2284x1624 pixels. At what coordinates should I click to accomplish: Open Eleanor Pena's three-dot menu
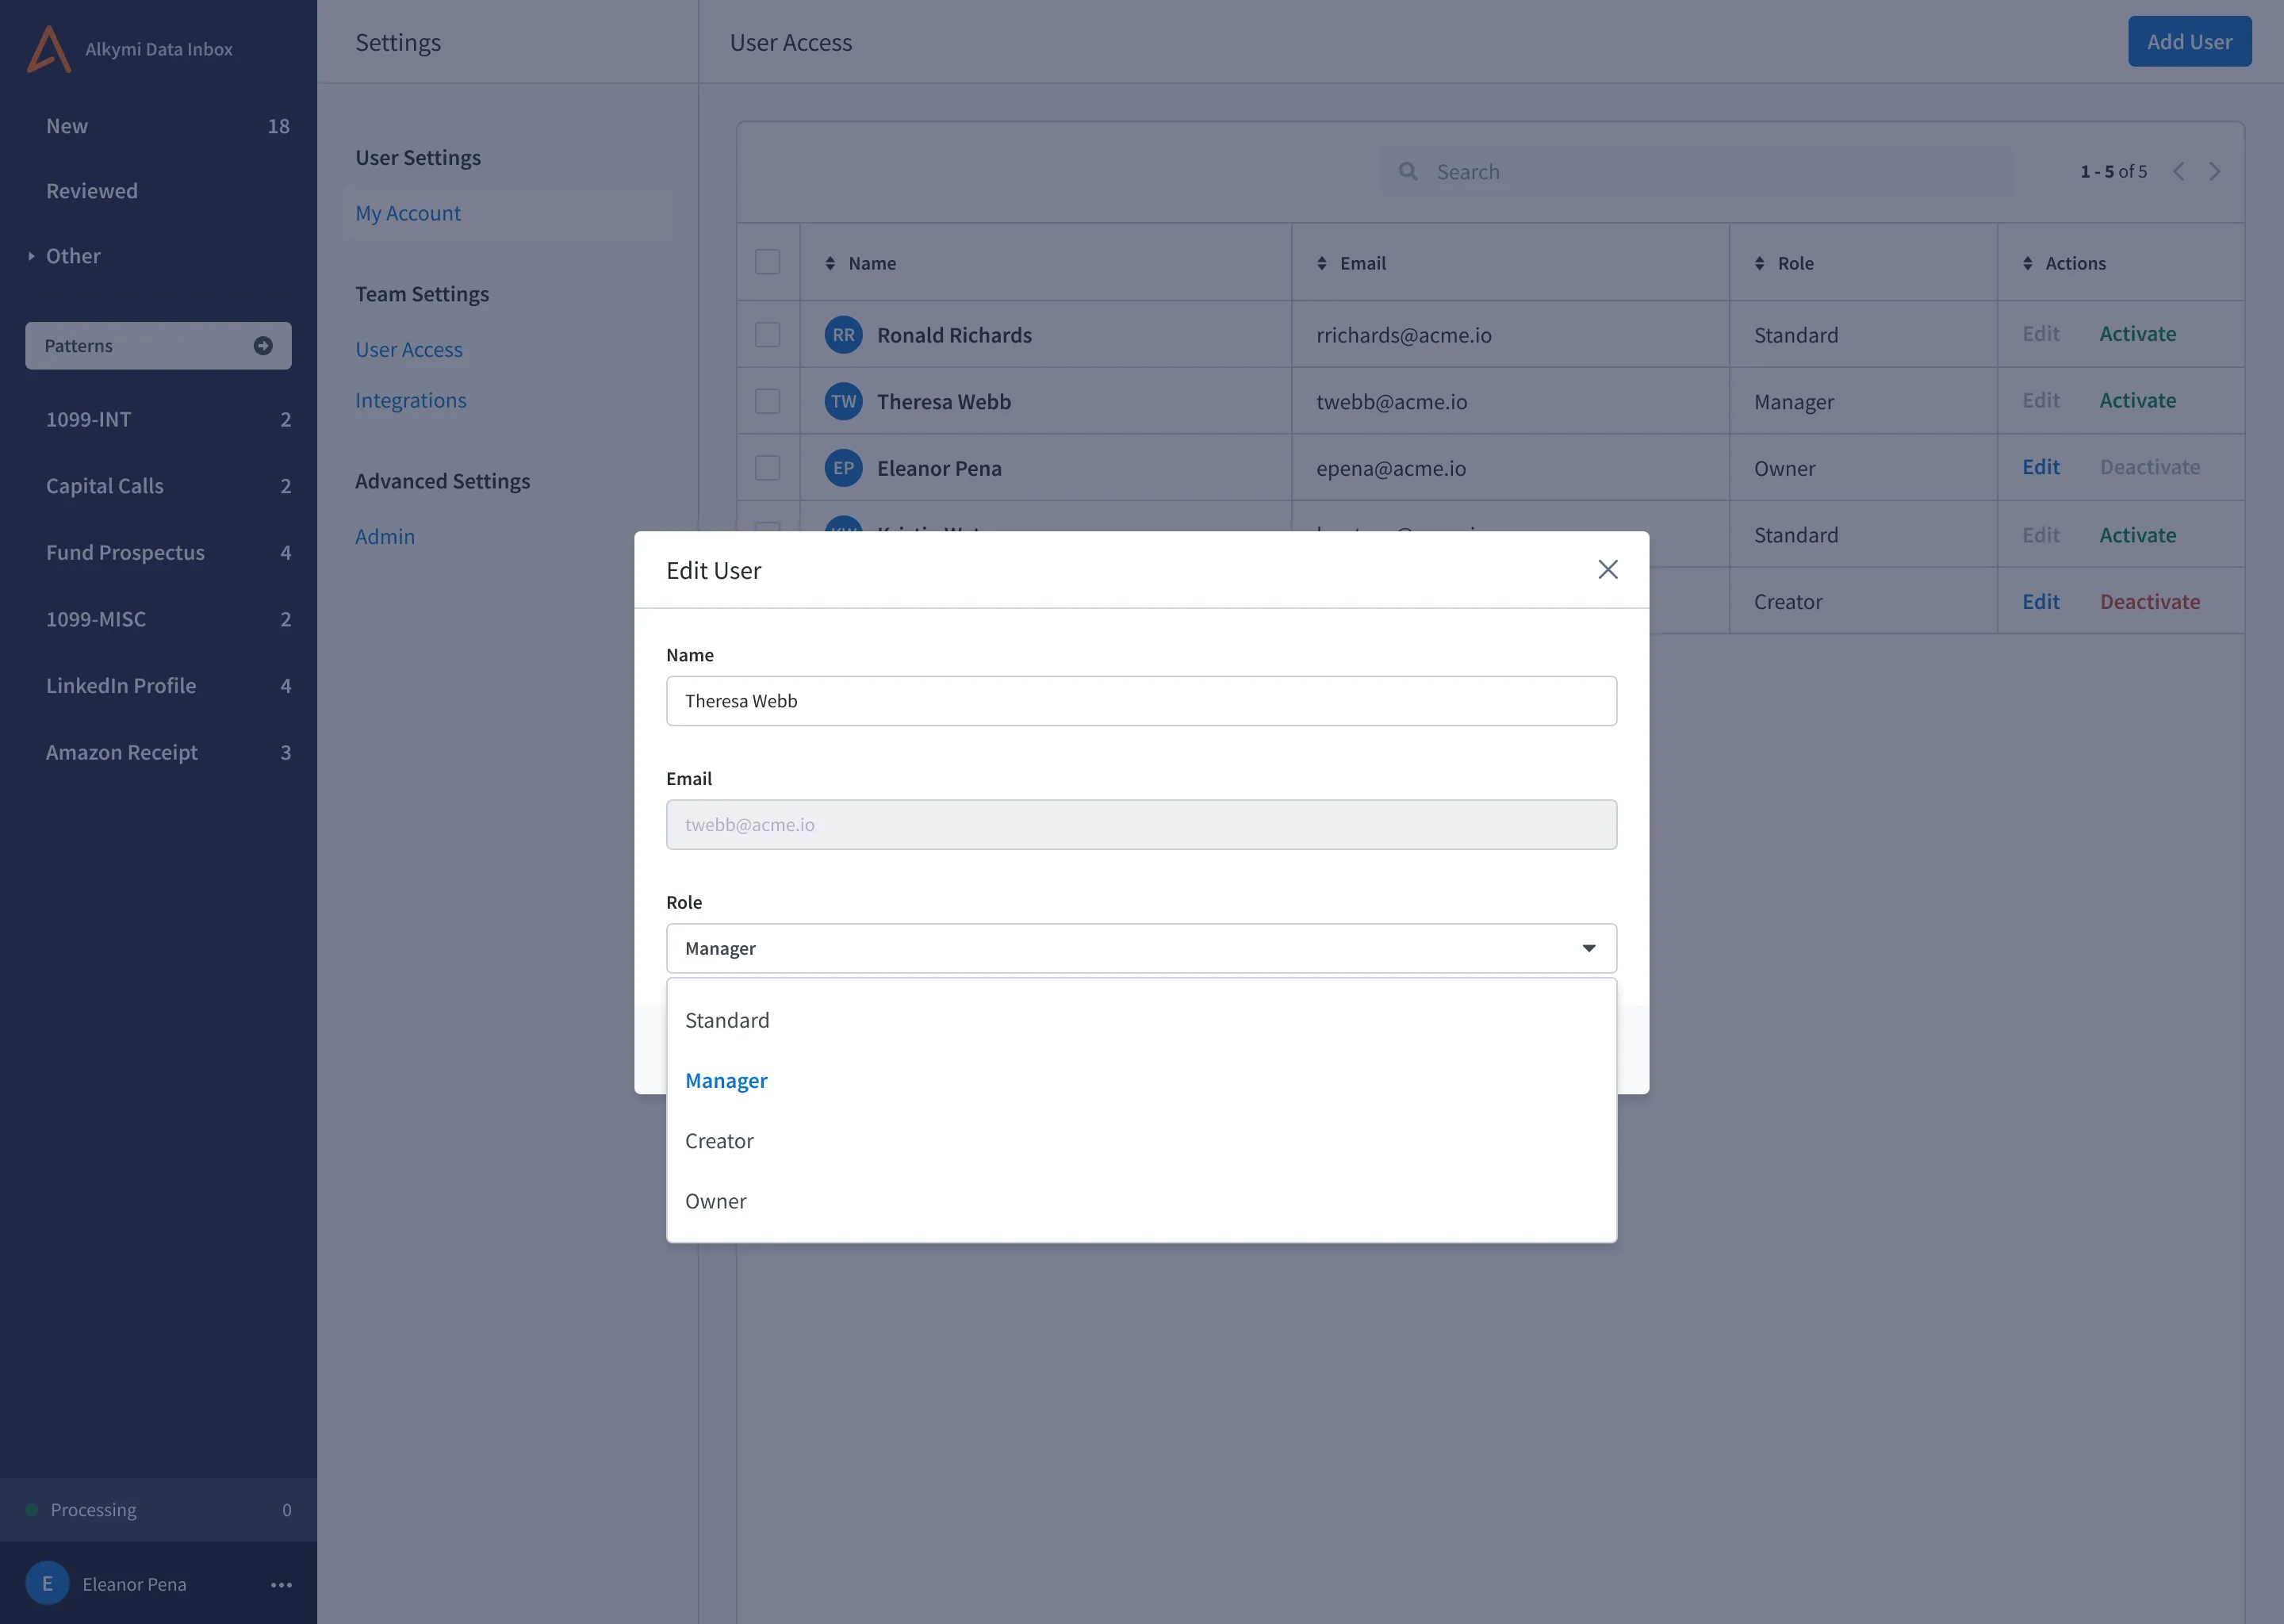click(x=282, y=1584)
